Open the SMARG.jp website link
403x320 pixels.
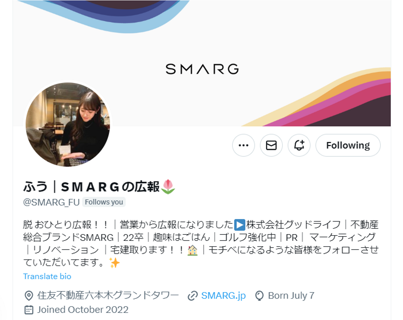click(x=223, y=295)
